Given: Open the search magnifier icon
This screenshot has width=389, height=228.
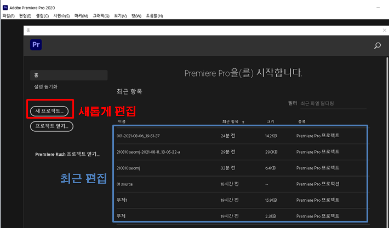Looking at the screenshot, I should tap(377, 45).
